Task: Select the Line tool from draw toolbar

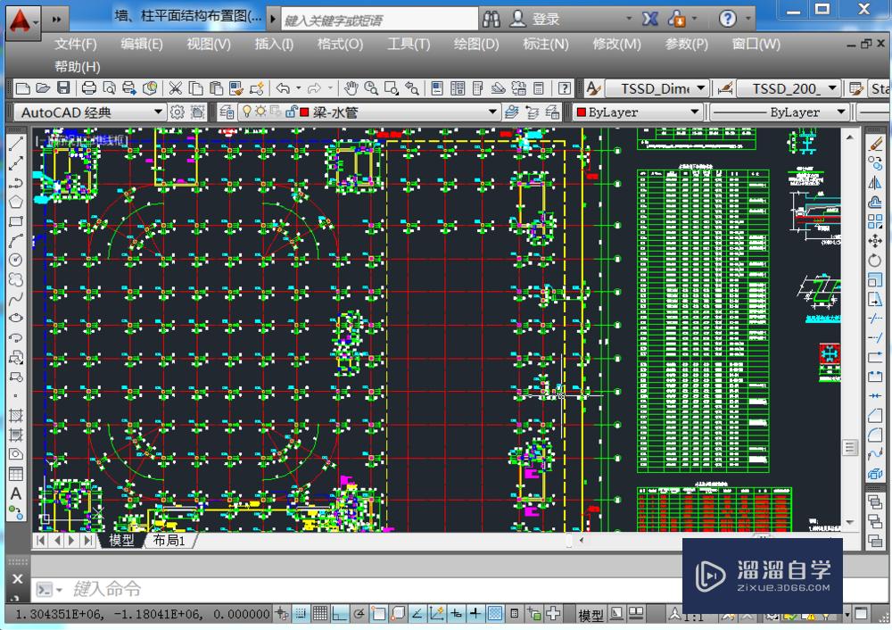Action: pos(15,141)
